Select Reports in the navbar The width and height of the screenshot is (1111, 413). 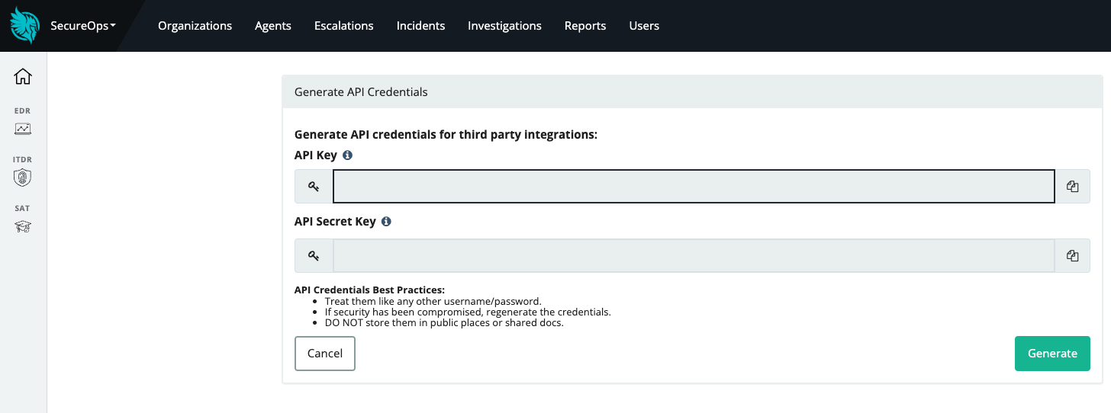coord(585,26)
